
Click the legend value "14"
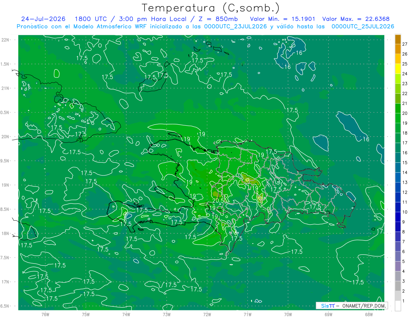point(405,172)
